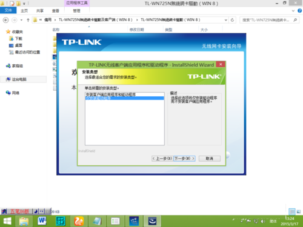Cancel the setup with 取消 button
This screenshot has width=303, height=227.
pyautogui.click(x=210, y=159)
